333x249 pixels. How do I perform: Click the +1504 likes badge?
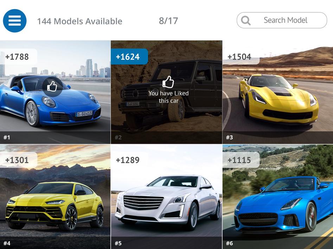pyautogui.click(x=241, y=56)
